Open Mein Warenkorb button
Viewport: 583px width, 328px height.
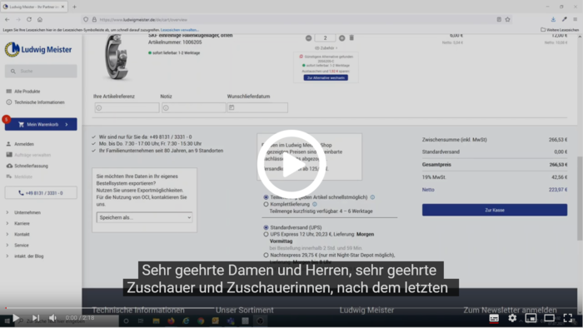tap(41, 124)
